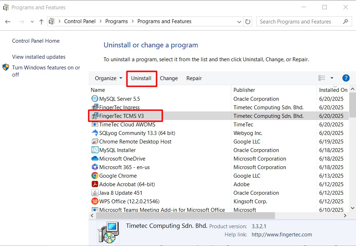Sort by the Publisher column header
The width and height of the screenshot is (356, 246).
(x=244, y=90)
